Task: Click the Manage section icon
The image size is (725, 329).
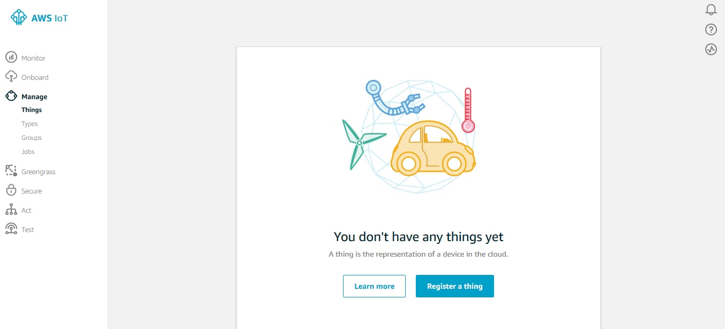Action: [x=11, y=96]
